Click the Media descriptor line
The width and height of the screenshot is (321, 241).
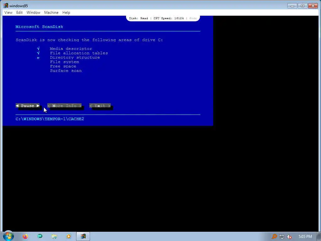[71, 49]
